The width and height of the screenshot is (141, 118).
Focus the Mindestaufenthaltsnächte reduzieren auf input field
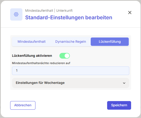[71, 71]
